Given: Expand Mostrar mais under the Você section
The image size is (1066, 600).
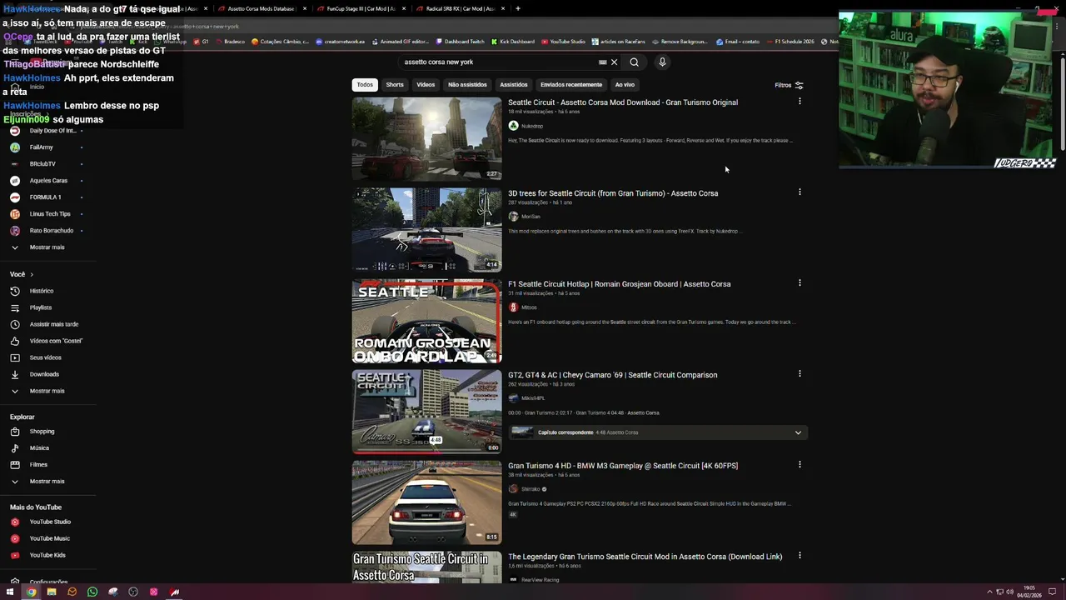Looking at the screenshot, I should [47, 391].
